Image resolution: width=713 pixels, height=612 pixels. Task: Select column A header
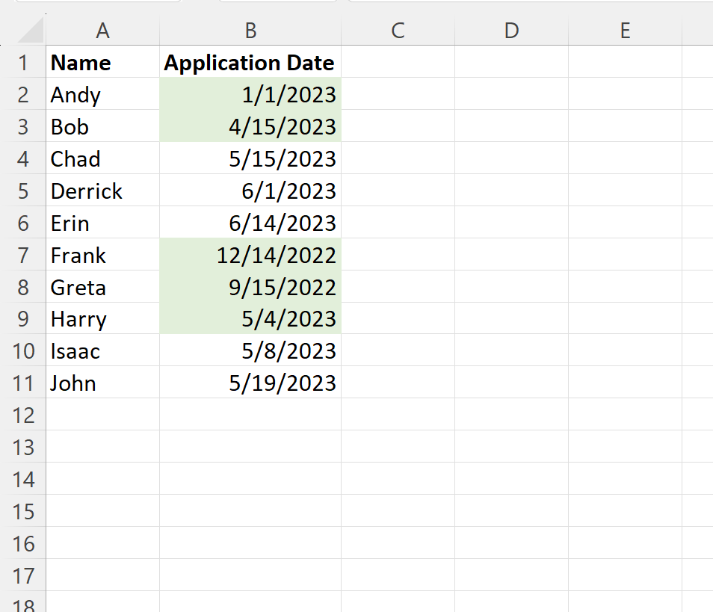point(103,31)
